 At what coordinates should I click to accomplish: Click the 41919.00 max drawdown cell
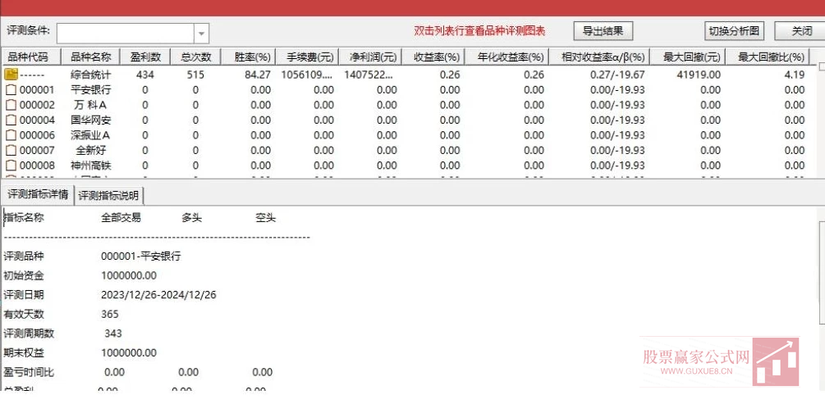click(699, 75)
